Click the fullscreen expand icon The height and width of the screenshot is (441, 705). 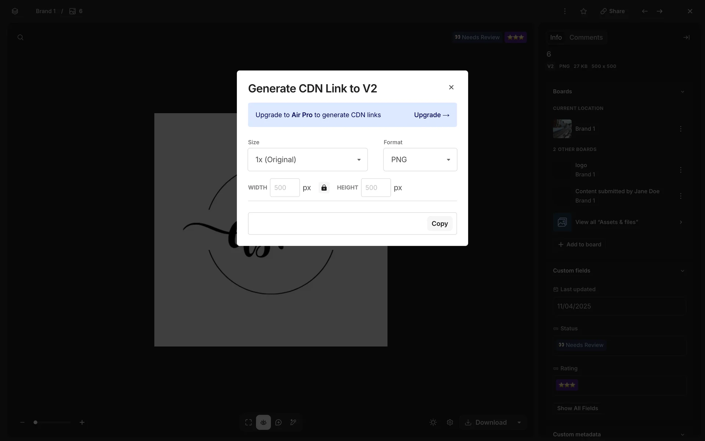pyautogui.click(x=249, y=423)
